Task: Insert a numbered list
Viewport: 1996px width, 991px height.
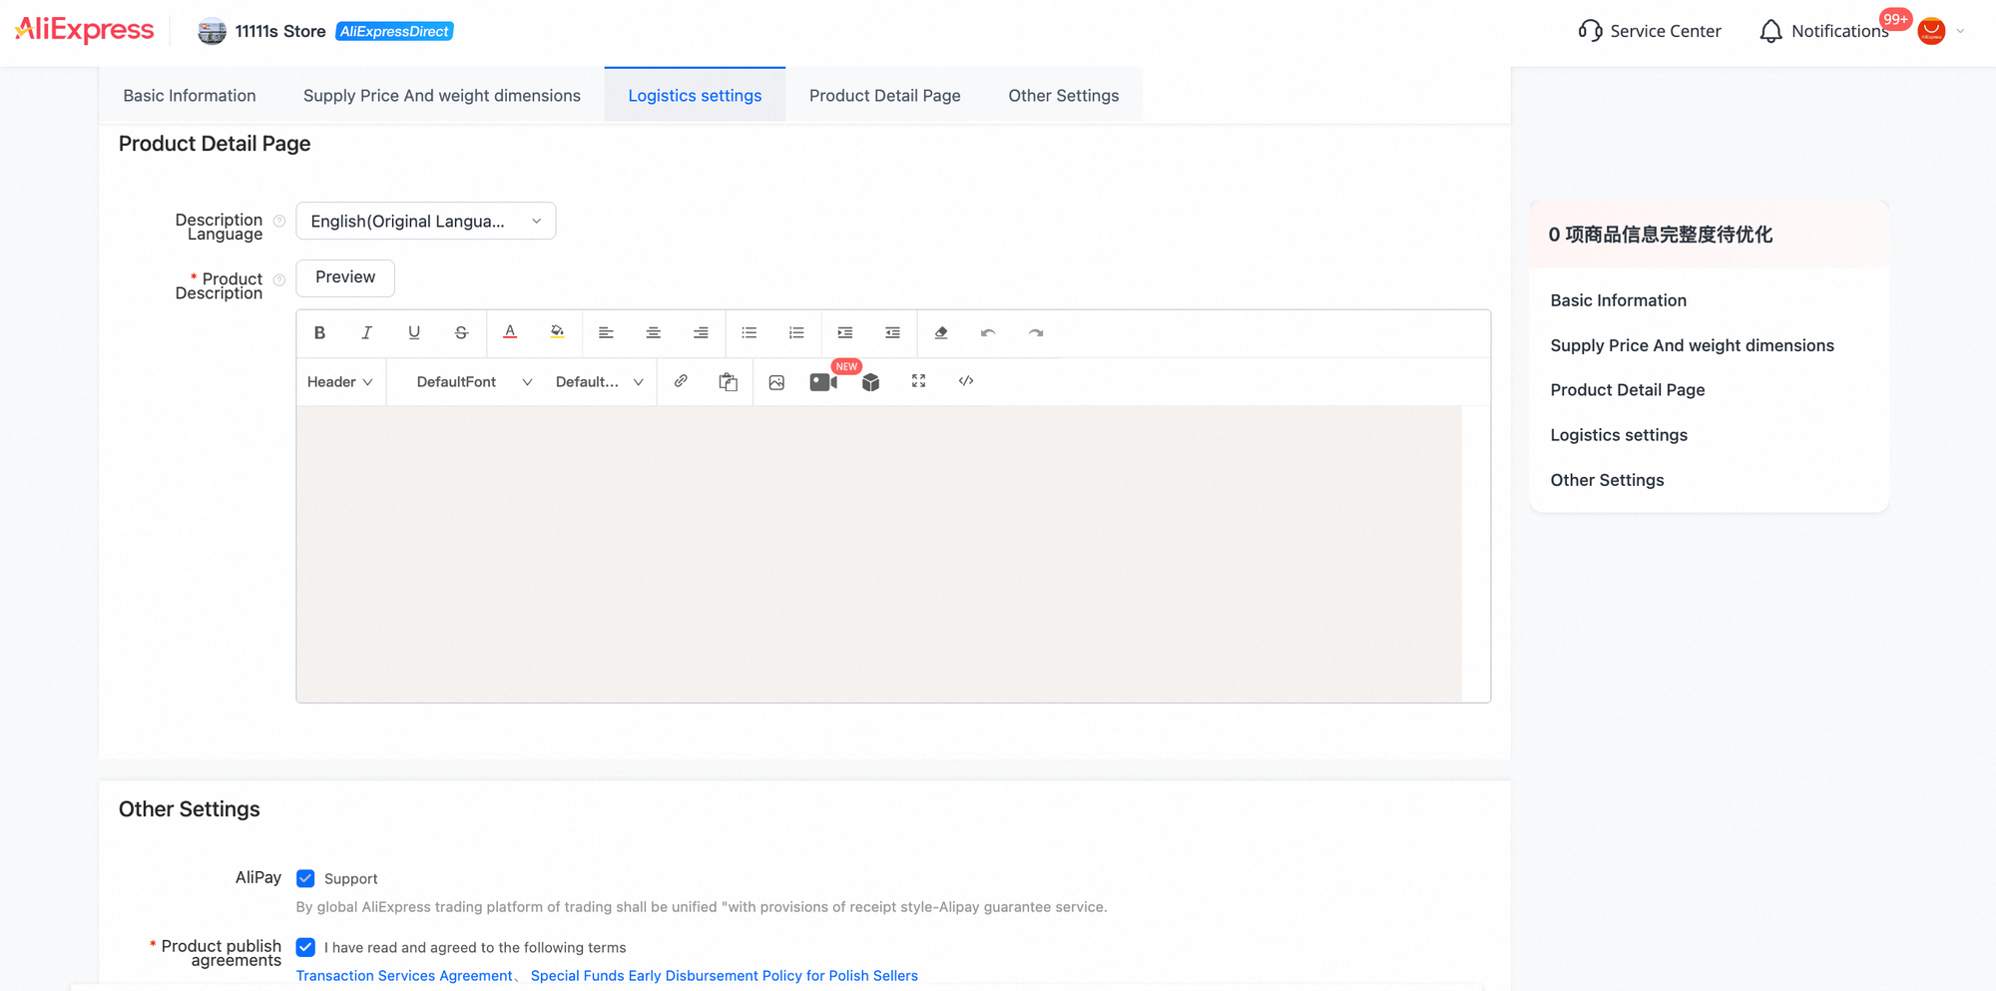Action: (x=796, y=333)
